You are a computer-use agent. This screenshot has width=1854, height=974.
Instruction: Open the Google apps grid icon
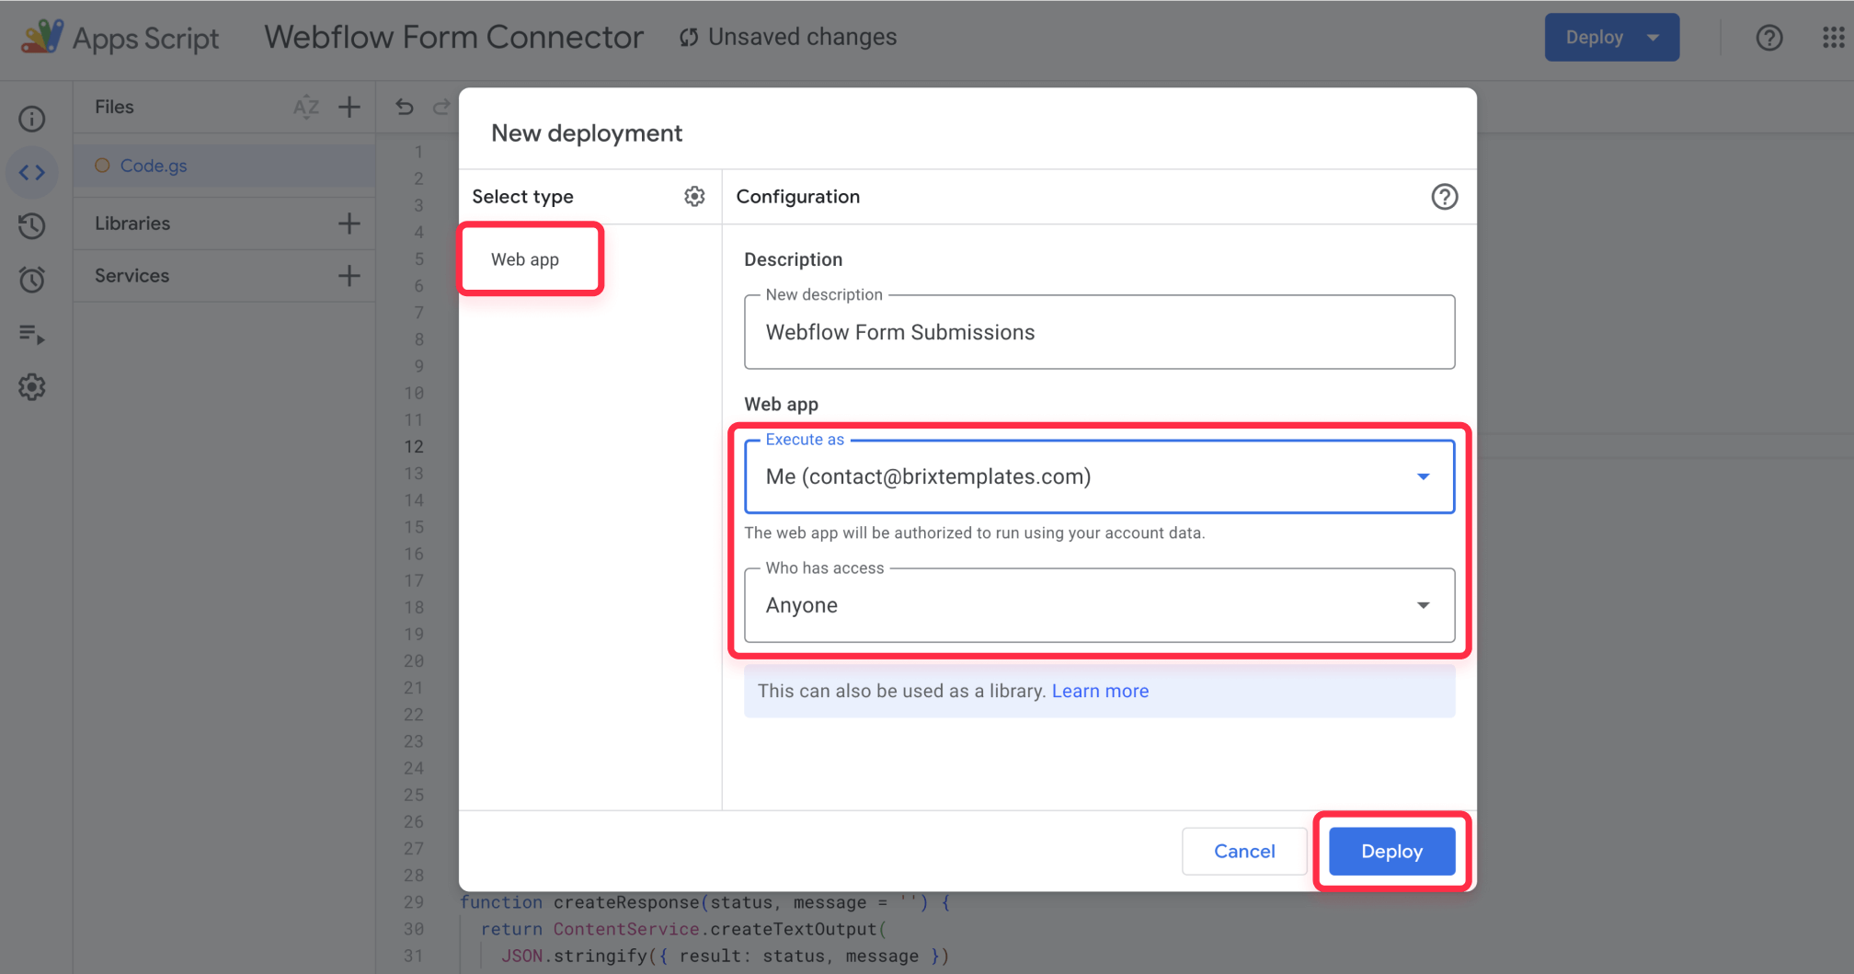[x=1834, y=38]
